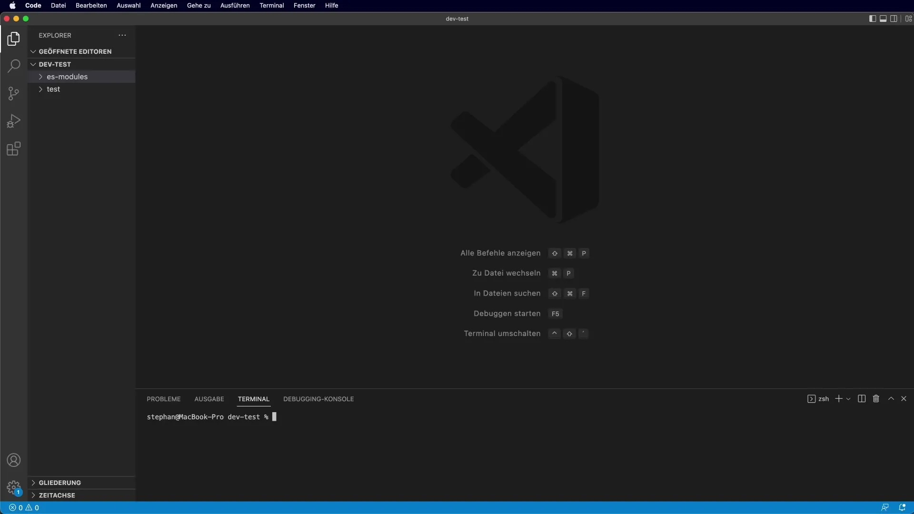Open notifications bell in status bar
This screenshot has width=914, height=514.
coord(902,508)
